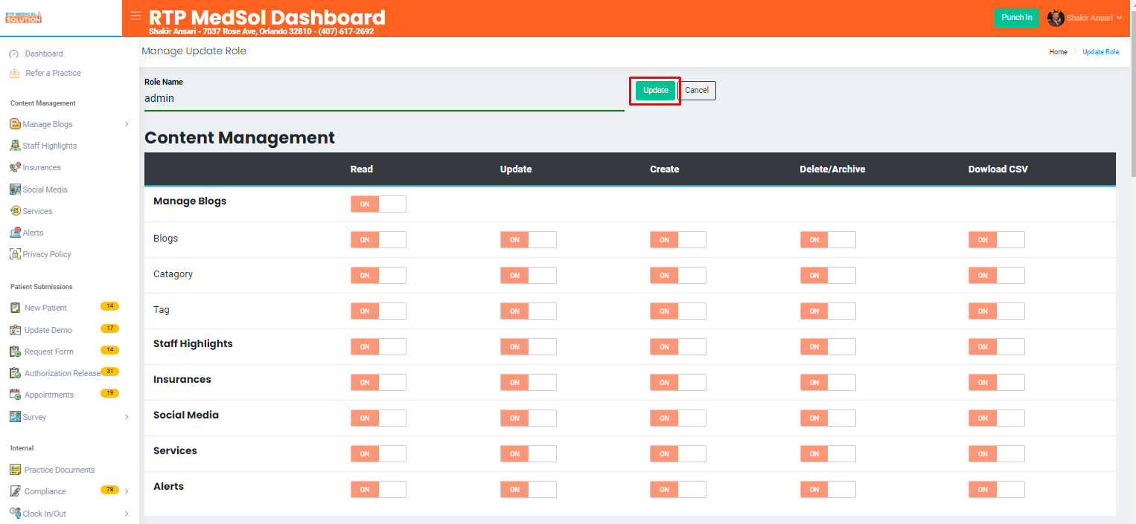Click the Refer a Practice icon

tap(14, 73)
